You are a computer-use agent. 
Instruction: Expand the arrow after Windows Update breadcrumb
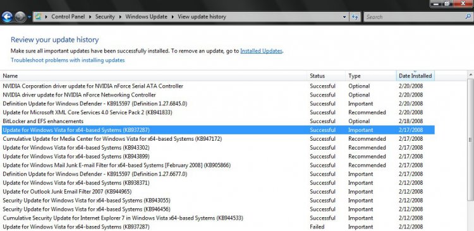173,17
